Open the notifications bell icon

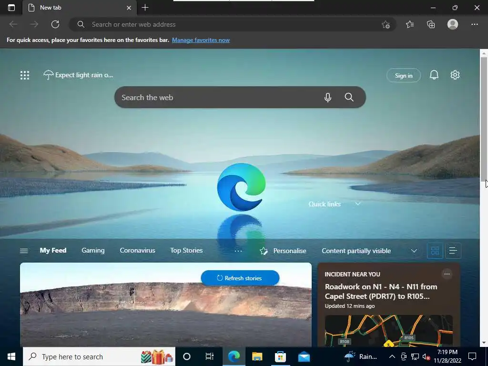click(x=434, y=75)
